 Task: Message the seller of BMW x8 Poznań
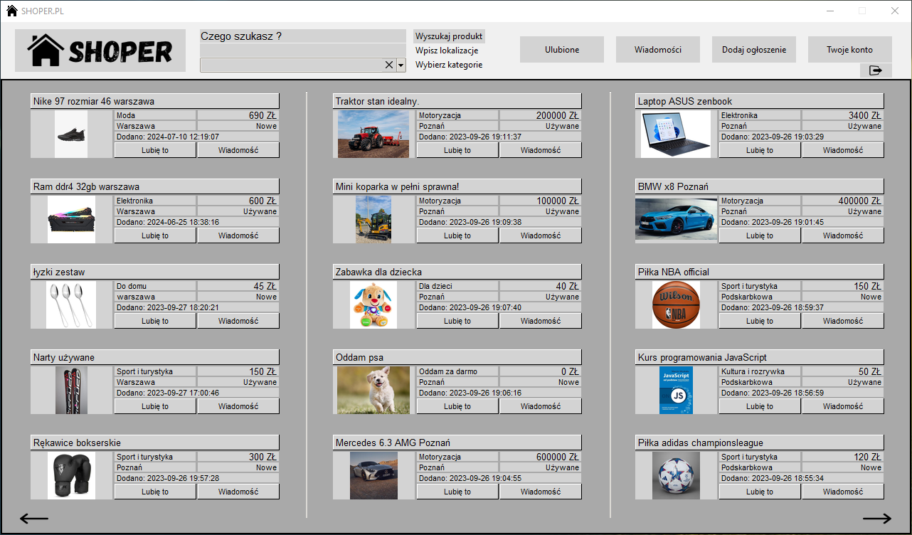[x=842, y=235]
